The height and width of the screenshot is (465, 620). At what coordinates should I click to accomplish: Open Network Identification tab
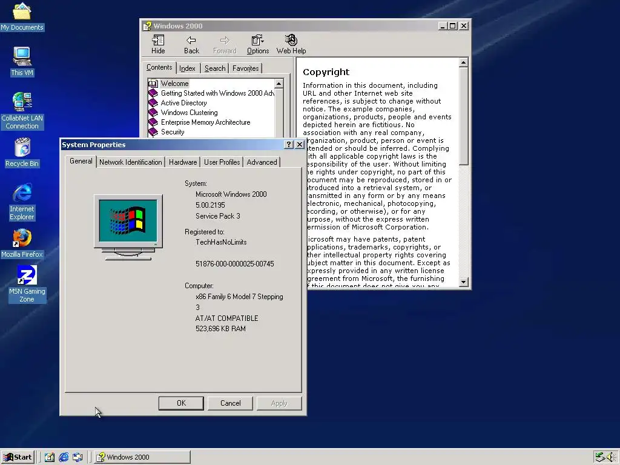(x=131, y=162)
